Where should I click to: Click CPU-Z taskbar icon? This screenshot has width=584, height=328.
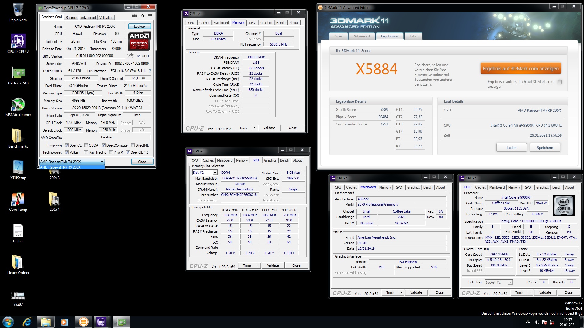tap(101, 322)
